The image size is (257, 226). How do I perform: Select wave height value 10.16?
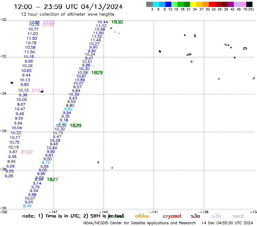click(14, 147)
